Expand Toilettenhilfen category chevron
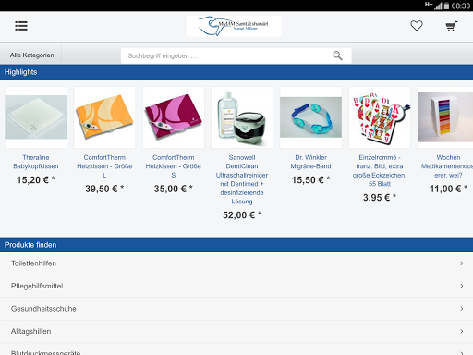The height and width of the screenshot is (355, 473). click(x=462, y=263)
